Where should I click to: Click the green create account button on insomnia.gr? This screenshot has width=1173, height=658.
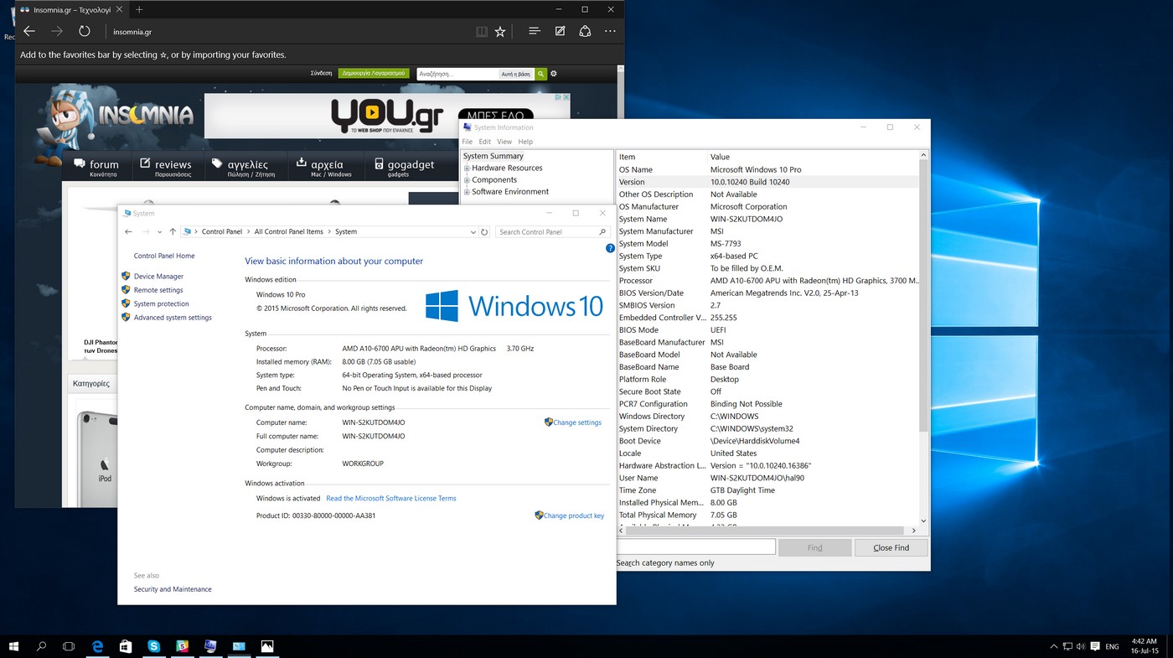(x=374, y=74)
